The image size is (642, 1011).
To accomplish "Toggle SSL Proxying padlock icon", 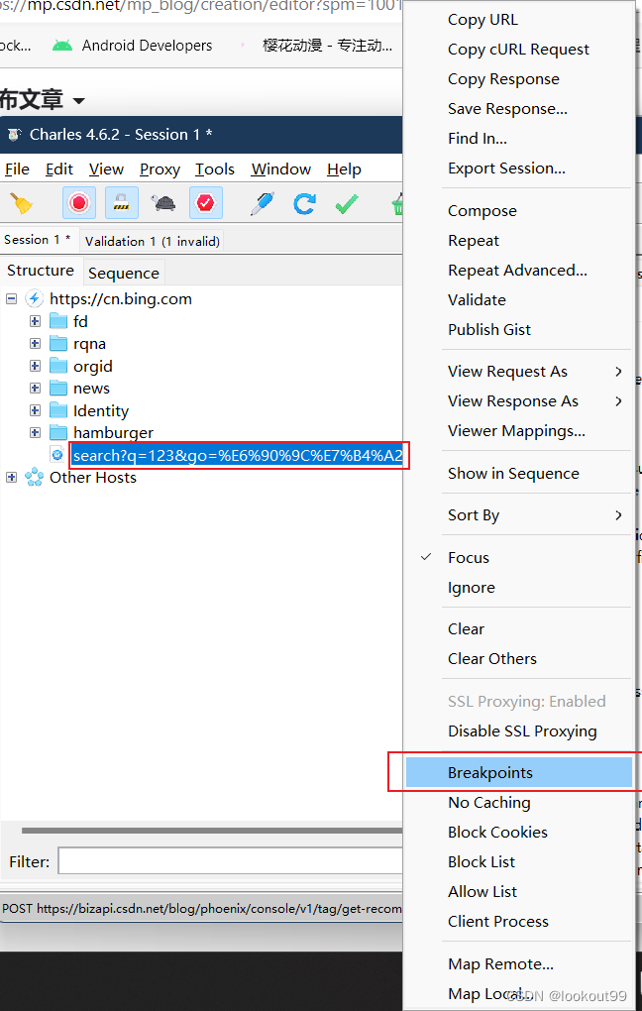I will (x=121, y=204).
